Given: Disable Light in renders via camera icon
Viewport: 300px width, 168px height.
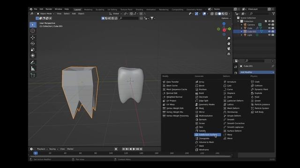Looking at the screenshot, I should click(x=273, y=35).
